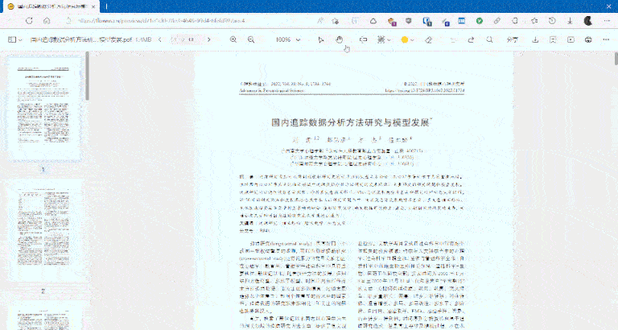Open the PDF search magnifier
Viewport: 618px width, 330px height.
pos(489,39)
